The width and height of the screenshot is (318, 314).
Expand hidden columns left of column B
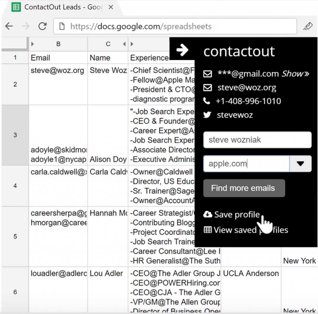[32, 44]
